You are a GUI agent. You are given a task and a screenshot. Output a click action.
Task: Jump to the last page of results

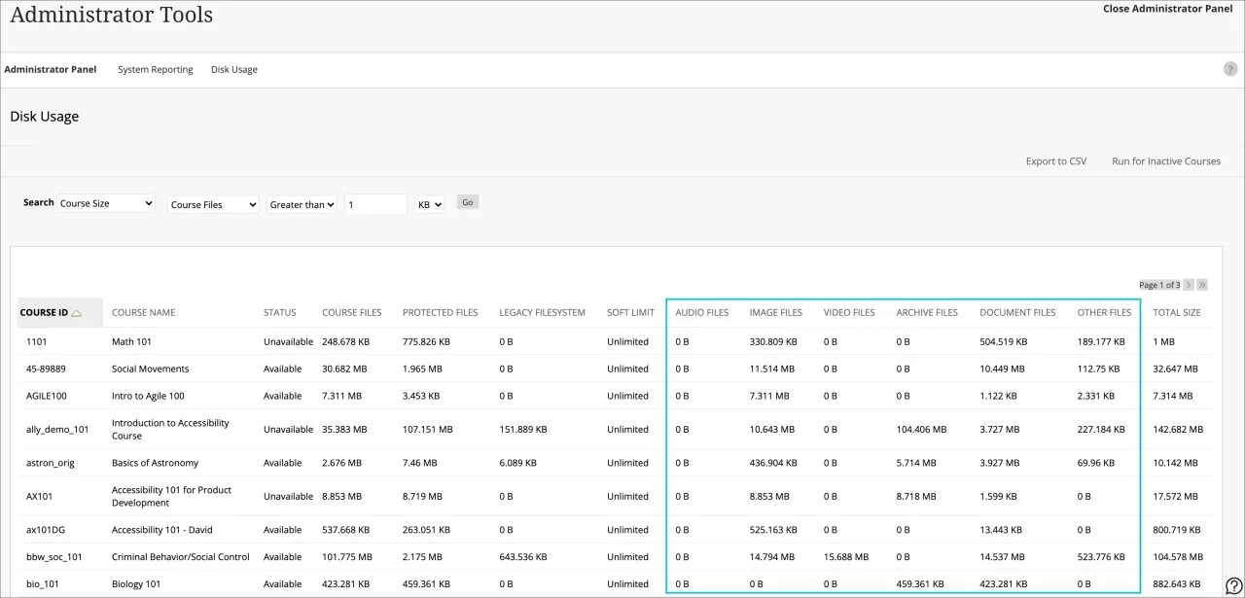[x=1202, y=284]
